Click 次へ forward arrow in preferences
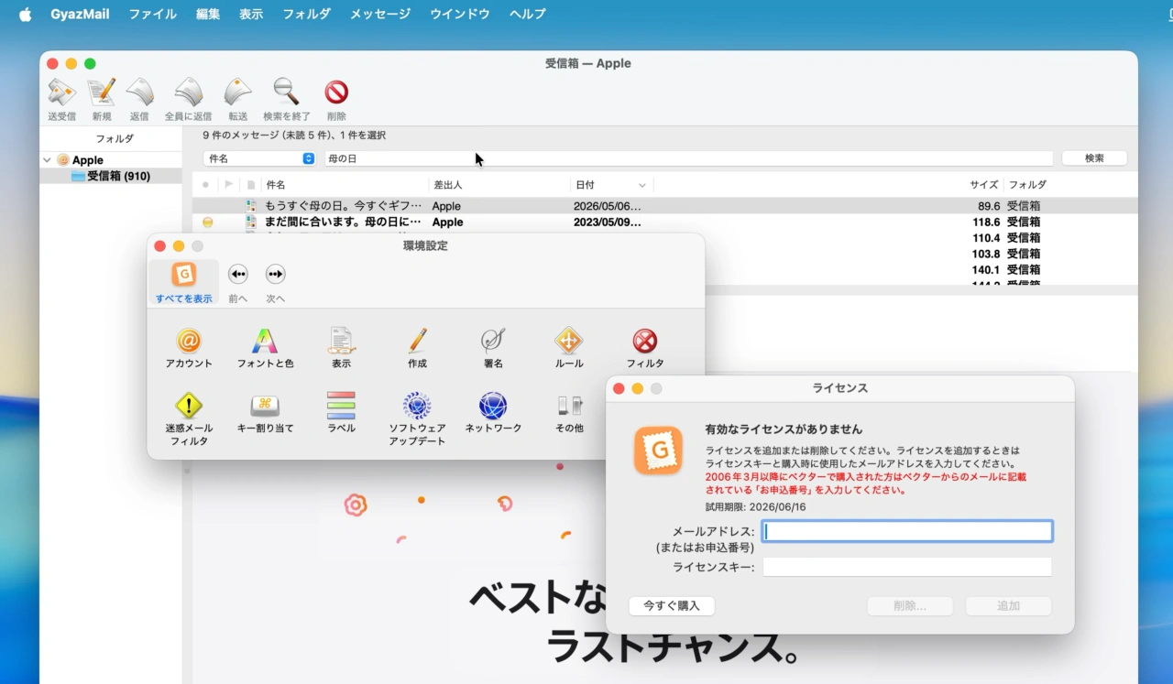1173x684 pixels. click(x=275, y=274)
